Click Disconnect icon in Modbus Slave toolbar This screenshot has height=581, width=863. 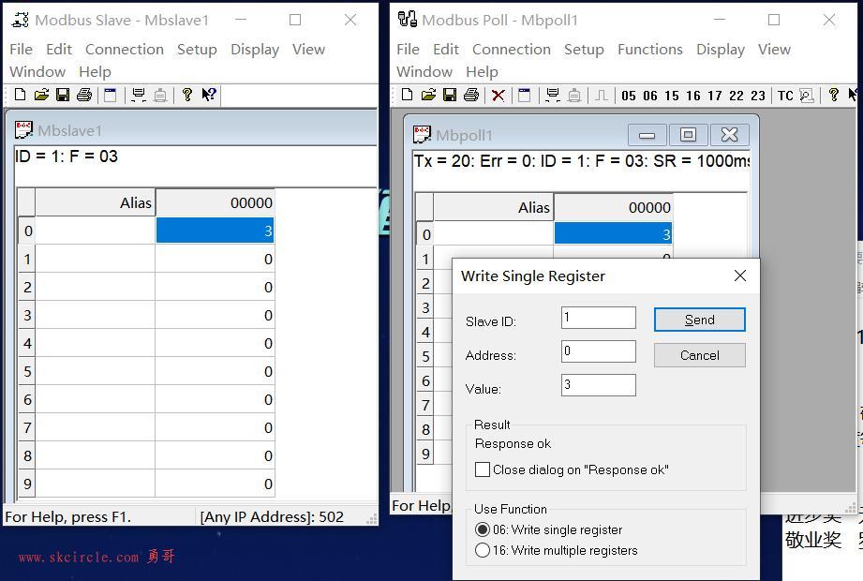tap(160, 95)
